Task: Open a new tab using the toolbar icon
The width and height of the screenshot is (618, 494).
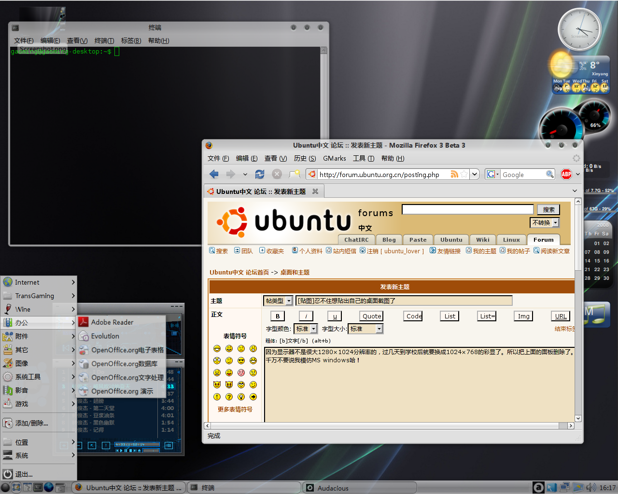Action: tap(295, 174)
